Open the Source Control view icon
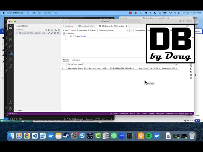This screenshot has width=203, height=152. click(x=11, y=60)
